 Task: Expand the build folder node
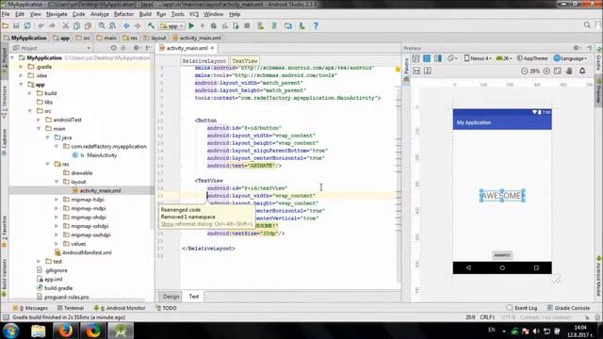(30, 93)
